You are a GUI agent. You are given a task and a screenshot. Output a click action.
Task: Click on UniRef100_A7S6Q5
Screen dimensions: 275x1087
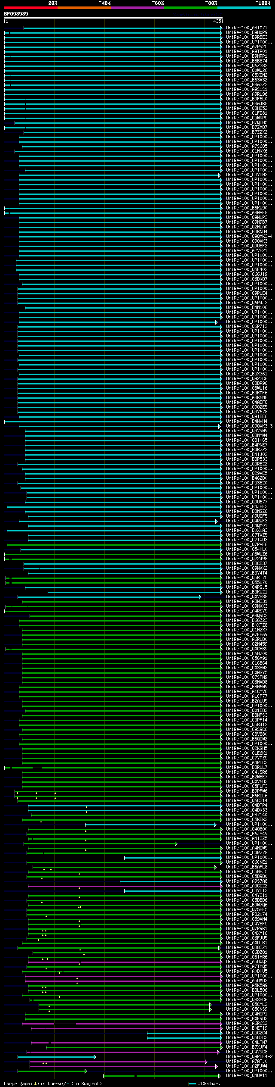click(247, 146)
